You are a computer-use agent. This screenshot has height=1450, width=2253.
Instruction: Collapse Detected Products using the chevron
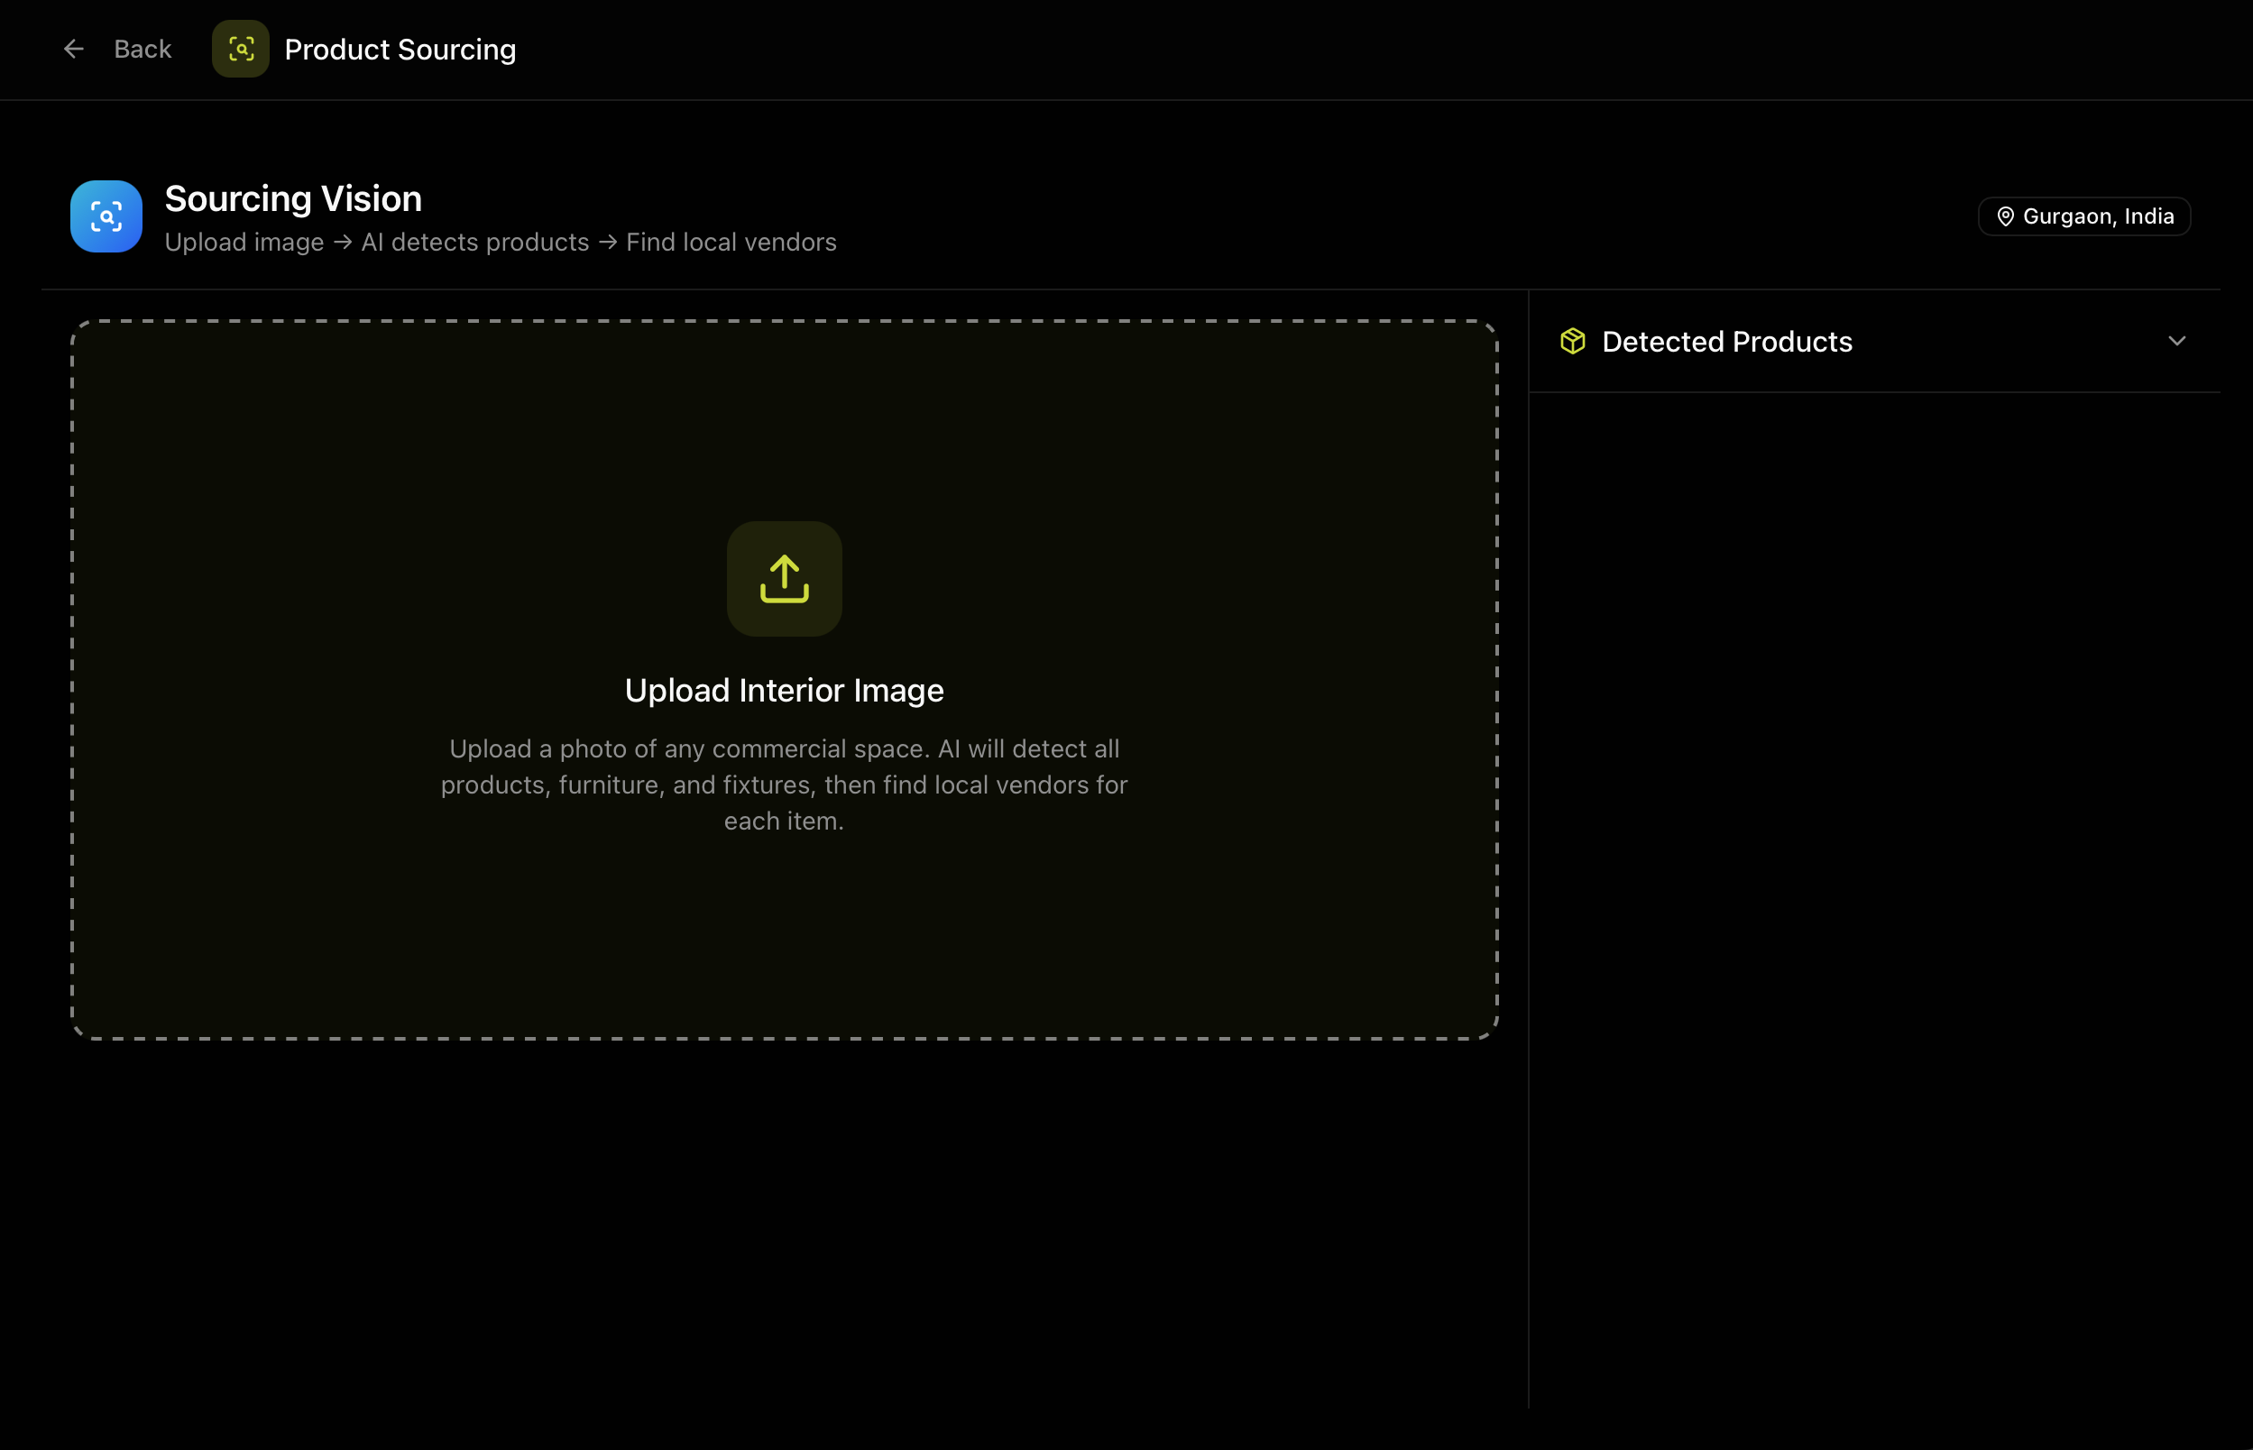(2176, 341)
